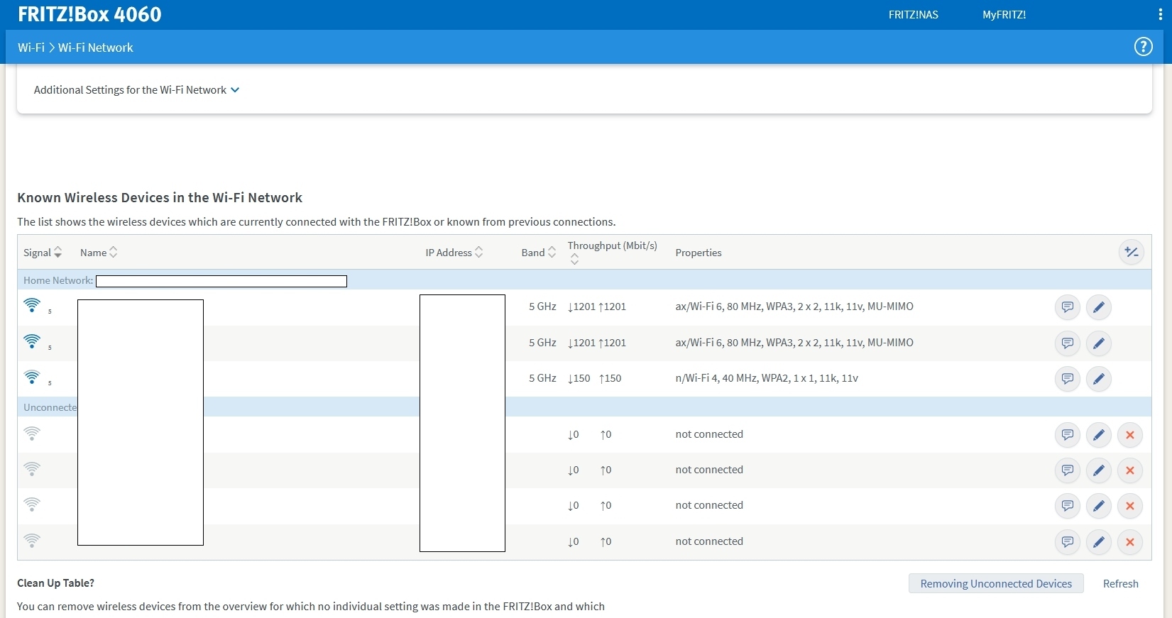Image resolution: width=1172 pixels, height=618 pixels.
Task: Delete the third not connected device
Action: point(1129,506)
